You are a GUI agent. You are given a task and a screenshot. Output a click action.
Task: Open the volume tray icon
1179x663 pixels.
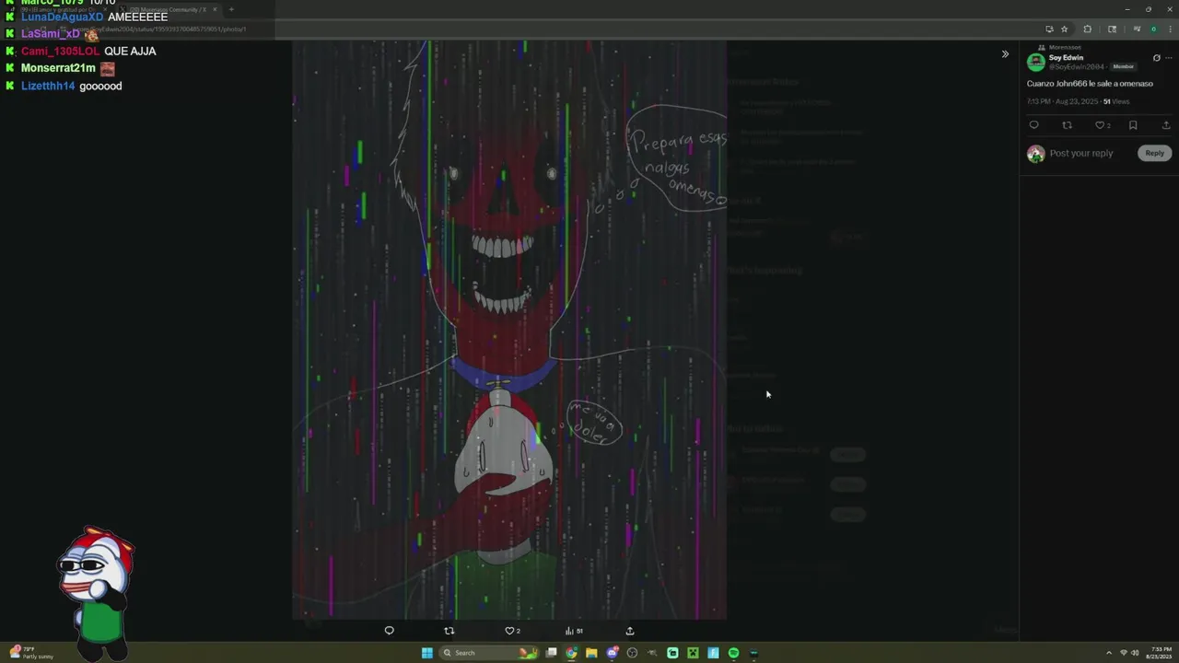1135,653
